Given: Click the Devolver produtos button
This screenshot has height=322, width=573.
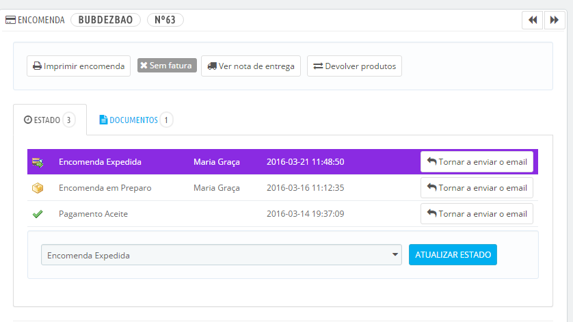Looking at the screenshot, I should pos(354,66).
